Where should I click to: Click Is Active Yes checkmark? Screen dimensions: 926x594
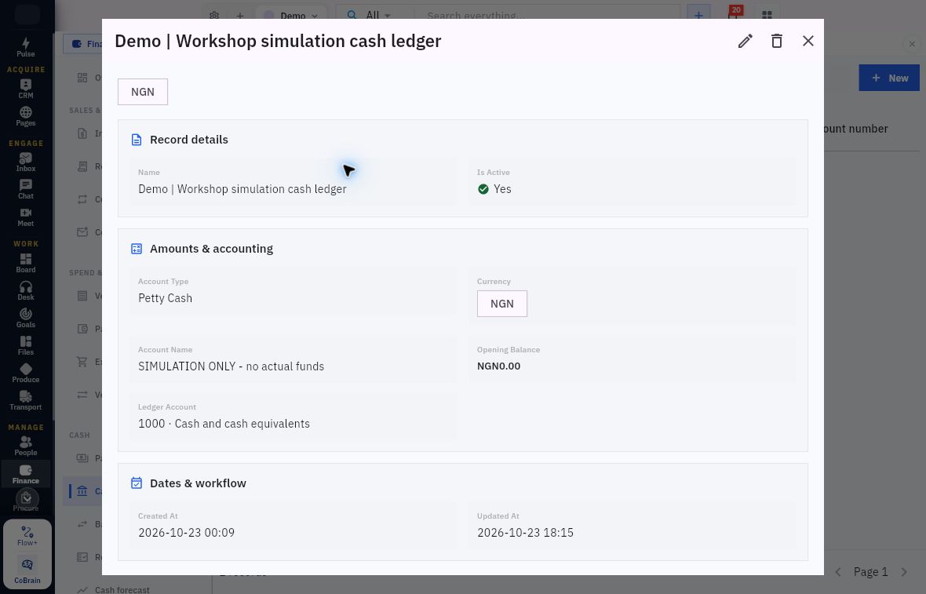pos(483,189)
